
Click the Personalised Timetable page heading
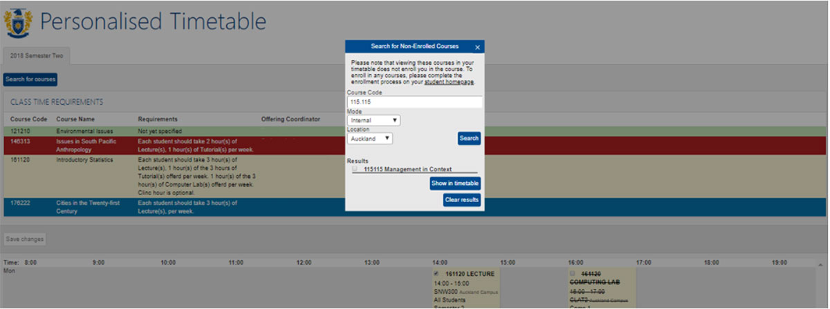(x=152, y=23)
